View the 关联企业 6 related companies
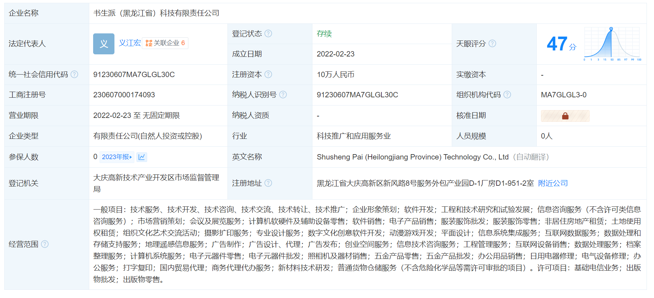Screen dimensions: 654x298 point(165,43)
